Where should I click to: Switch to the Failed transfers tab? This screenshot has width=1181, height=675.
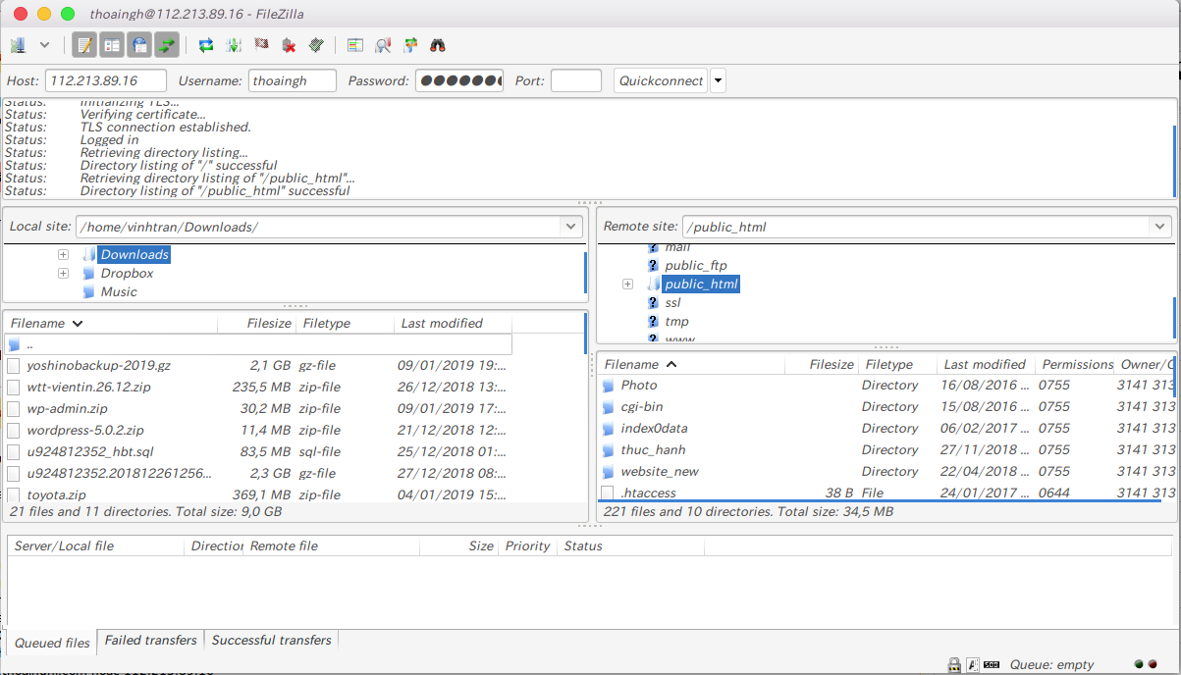coord(151,640)
